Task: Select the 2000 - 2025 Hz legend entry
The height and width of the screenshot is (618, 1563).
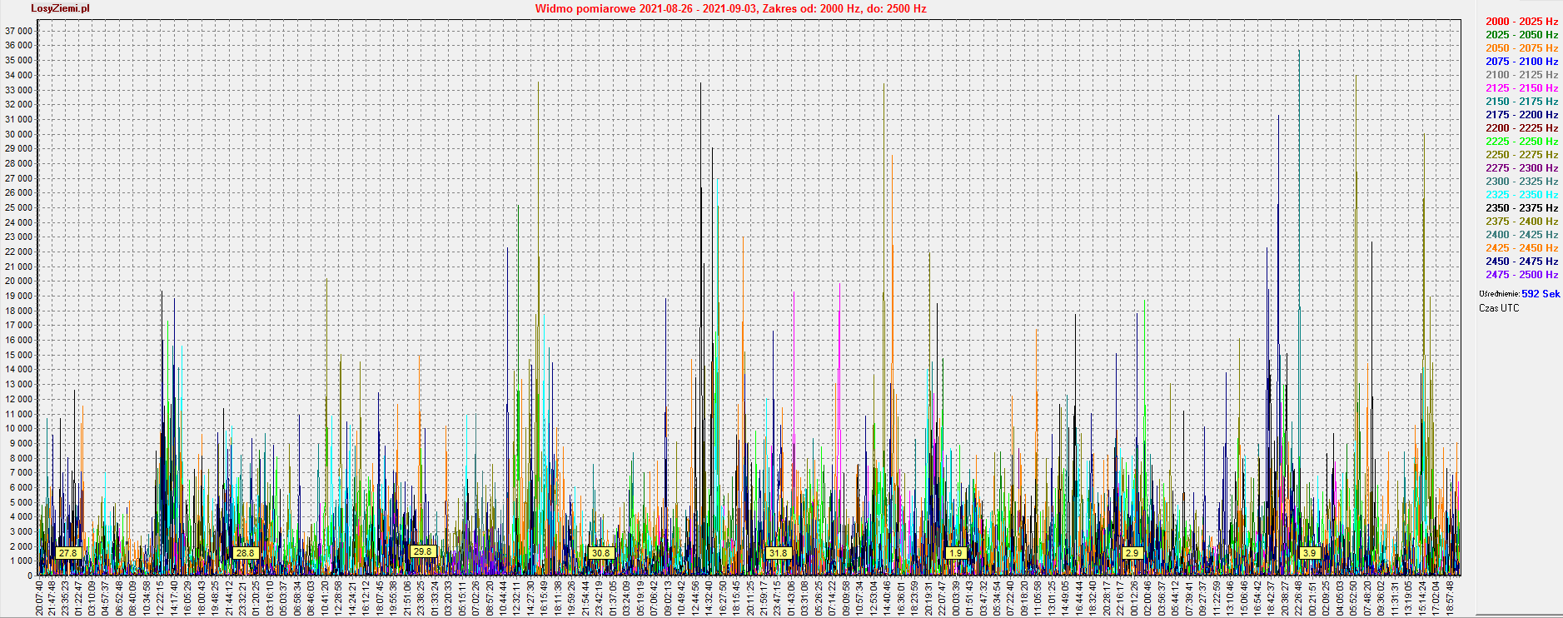Action: click(1521, 22)
